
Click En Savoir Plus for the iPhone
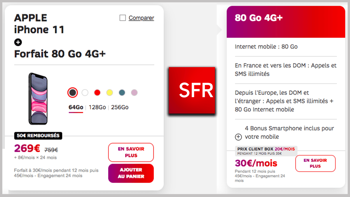point(131,152)
